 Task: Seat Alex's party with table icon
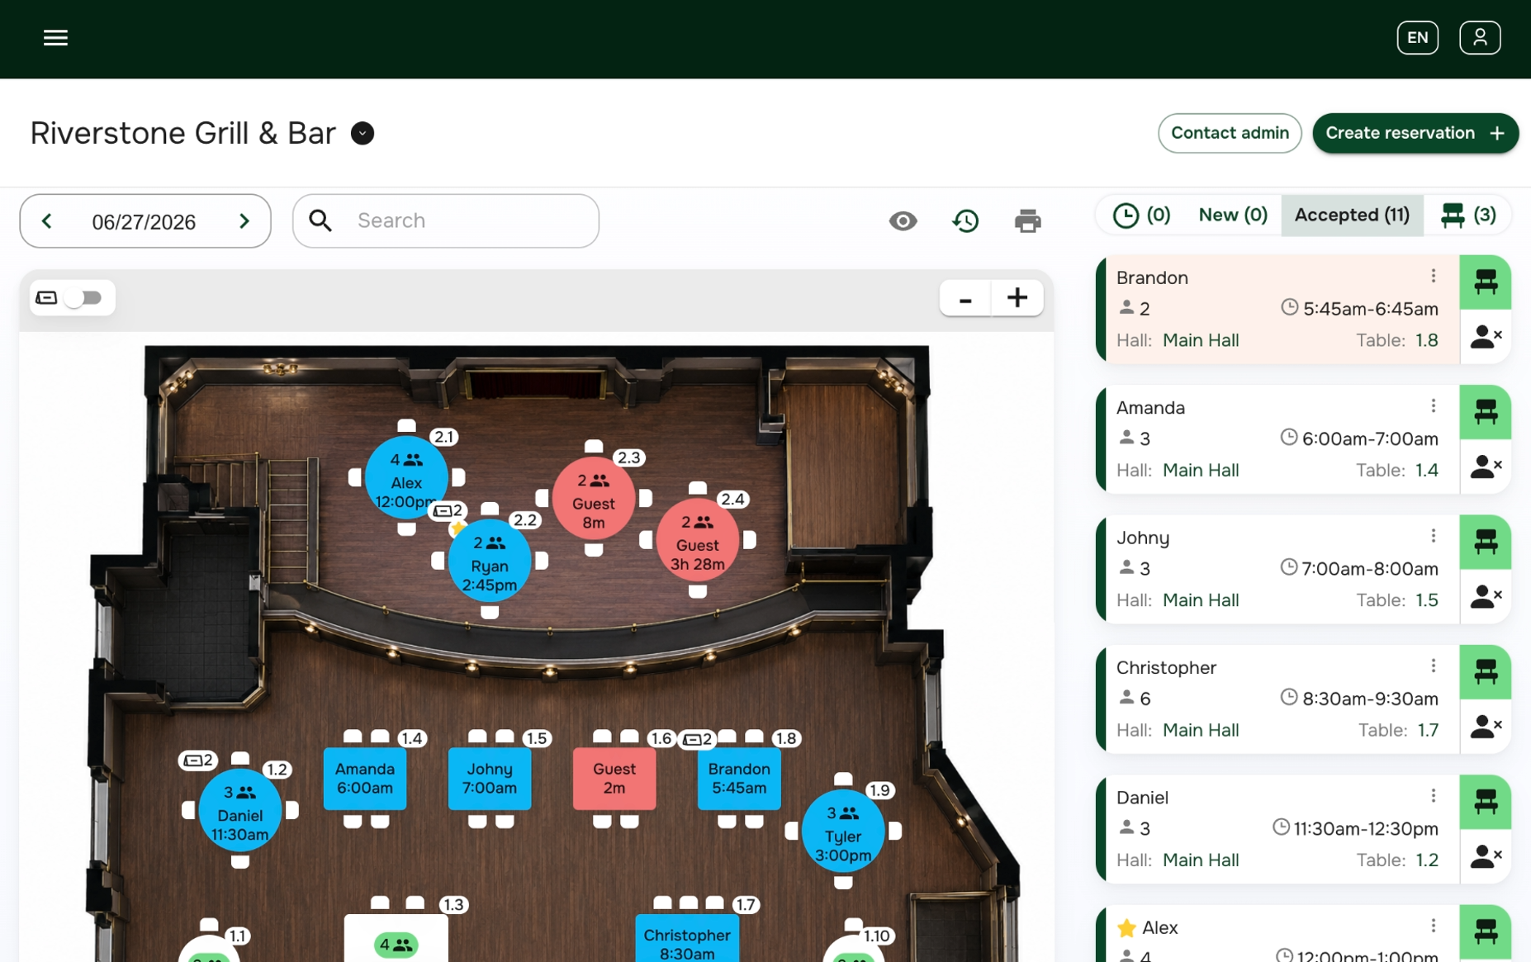(x=1485, y=933)
